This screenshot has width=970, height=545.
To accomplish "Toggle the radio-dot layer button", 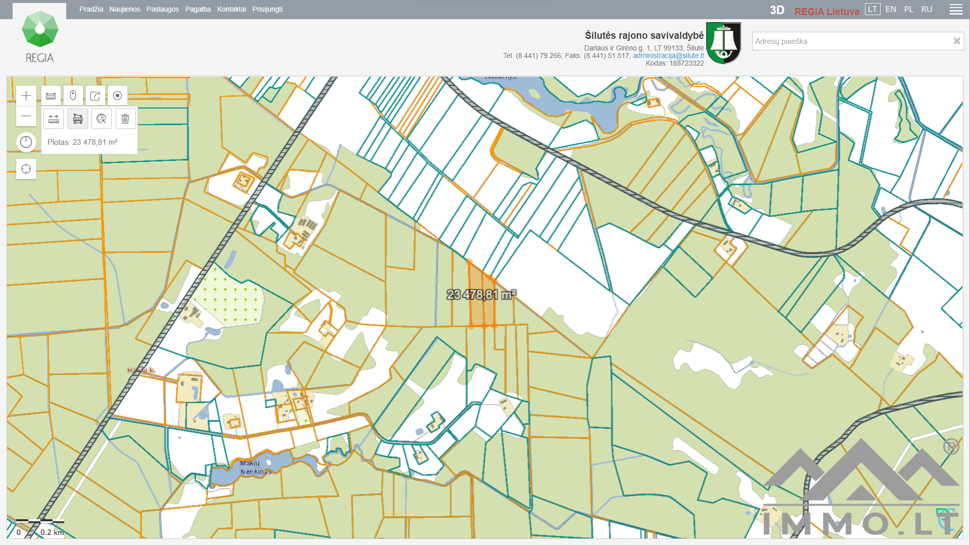I will tap(117, 96).
